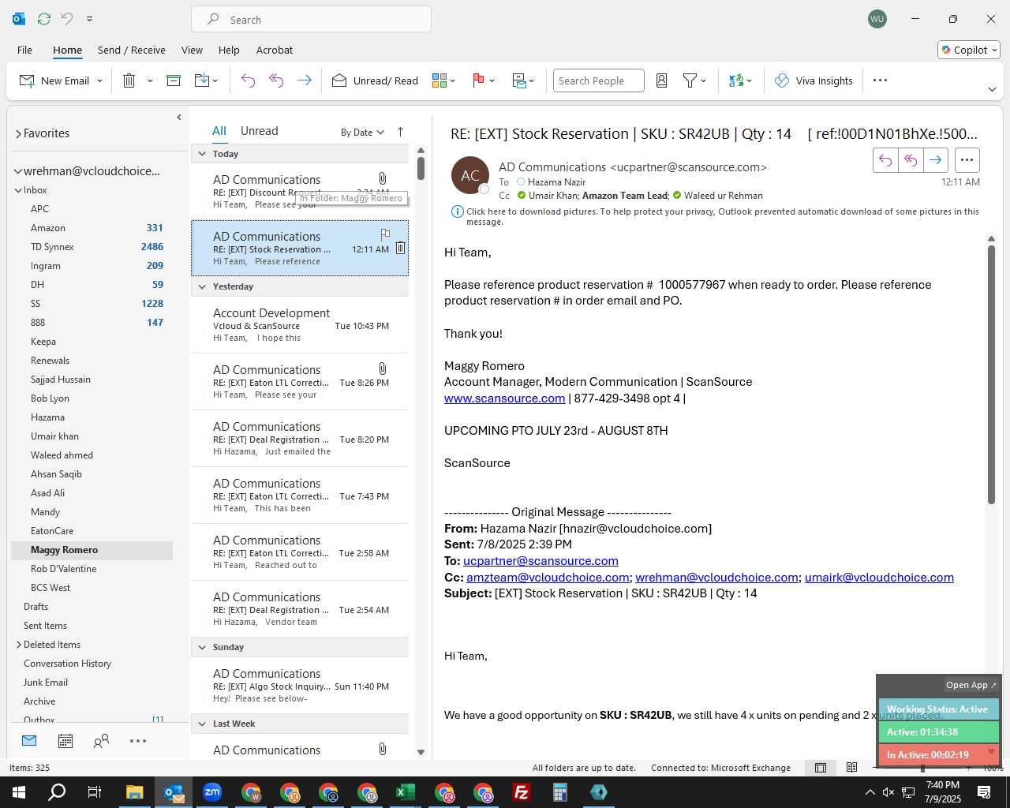1010x808 pixels.
Task: Open the New Email dropdown arrow
Action: 99,80
